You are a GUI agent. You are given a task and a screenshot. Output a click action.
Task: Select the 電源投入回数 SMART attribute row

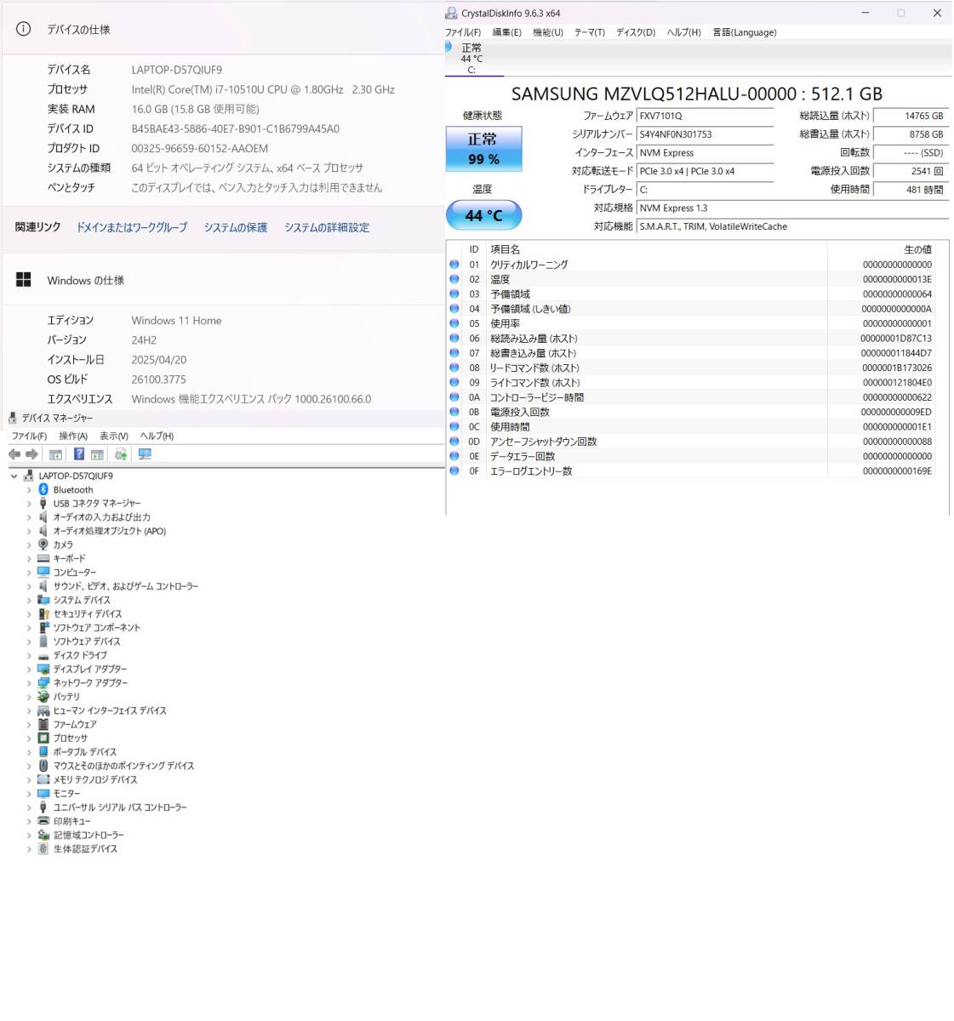point(691,412)
